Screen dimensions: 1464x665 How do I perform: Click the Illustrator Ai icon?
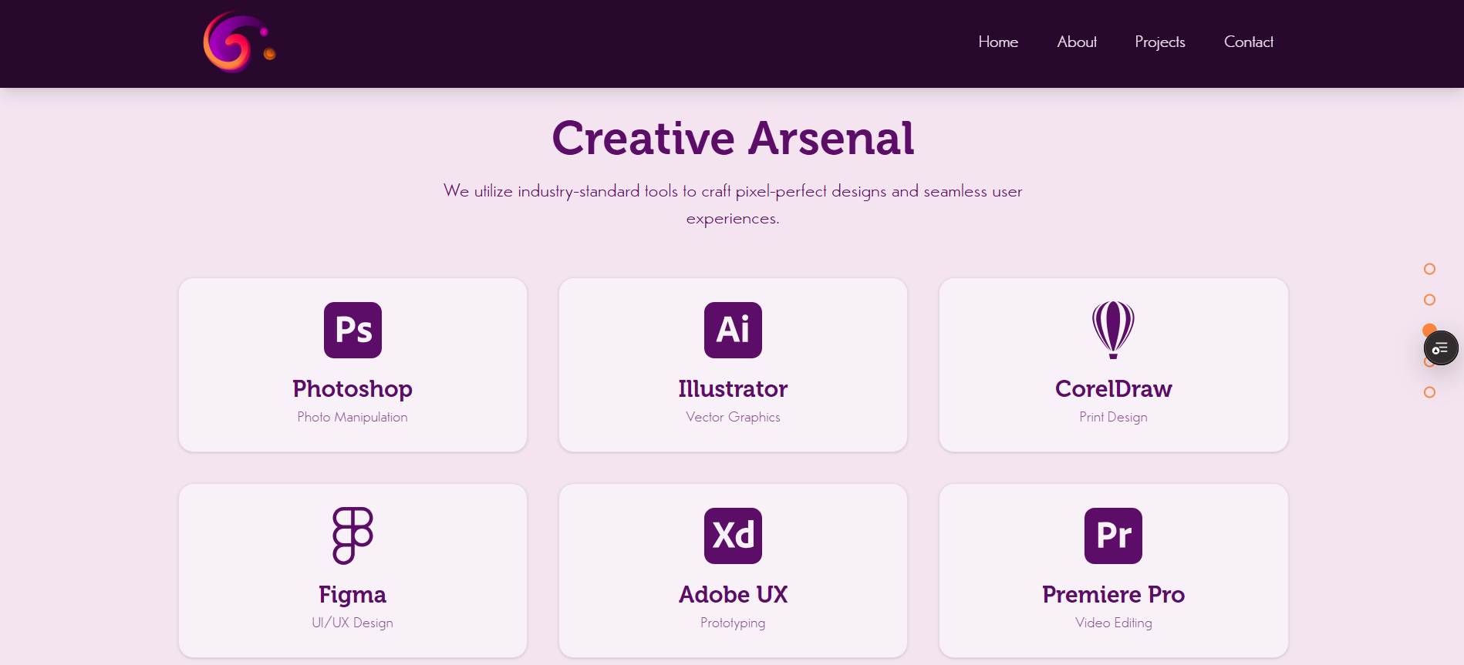(733, 330)
